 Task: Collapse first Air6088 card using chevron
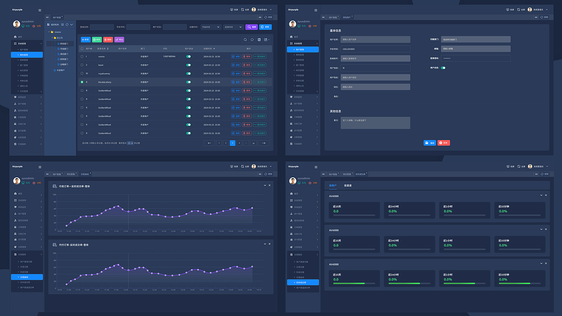click(x=541, y=195)
